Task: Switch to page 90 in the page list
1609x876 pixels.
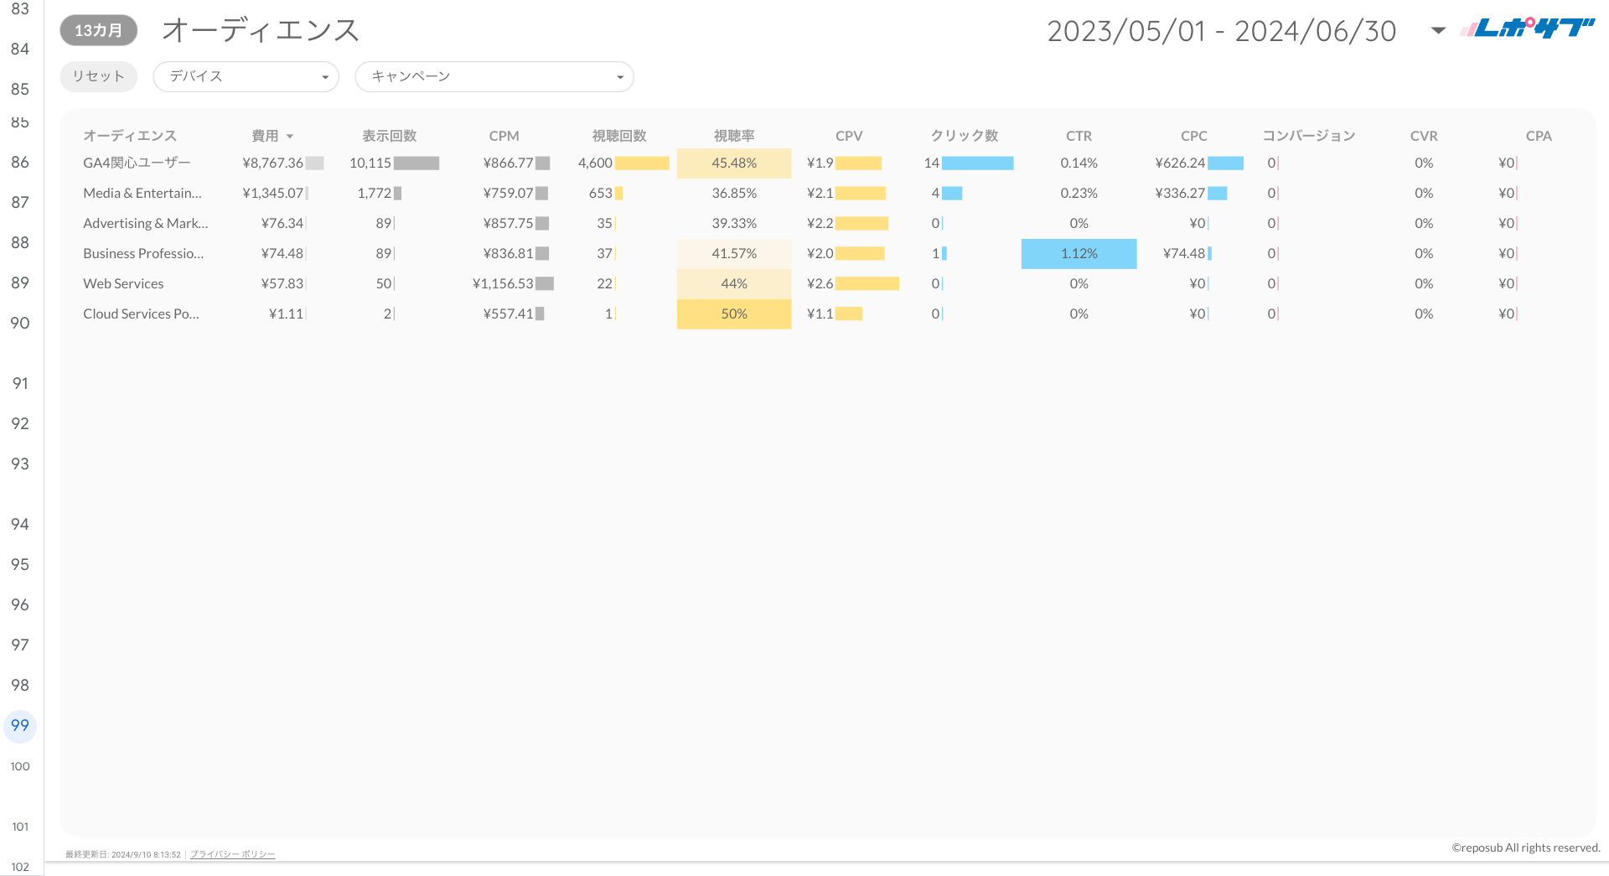Action: click(20, 324)
